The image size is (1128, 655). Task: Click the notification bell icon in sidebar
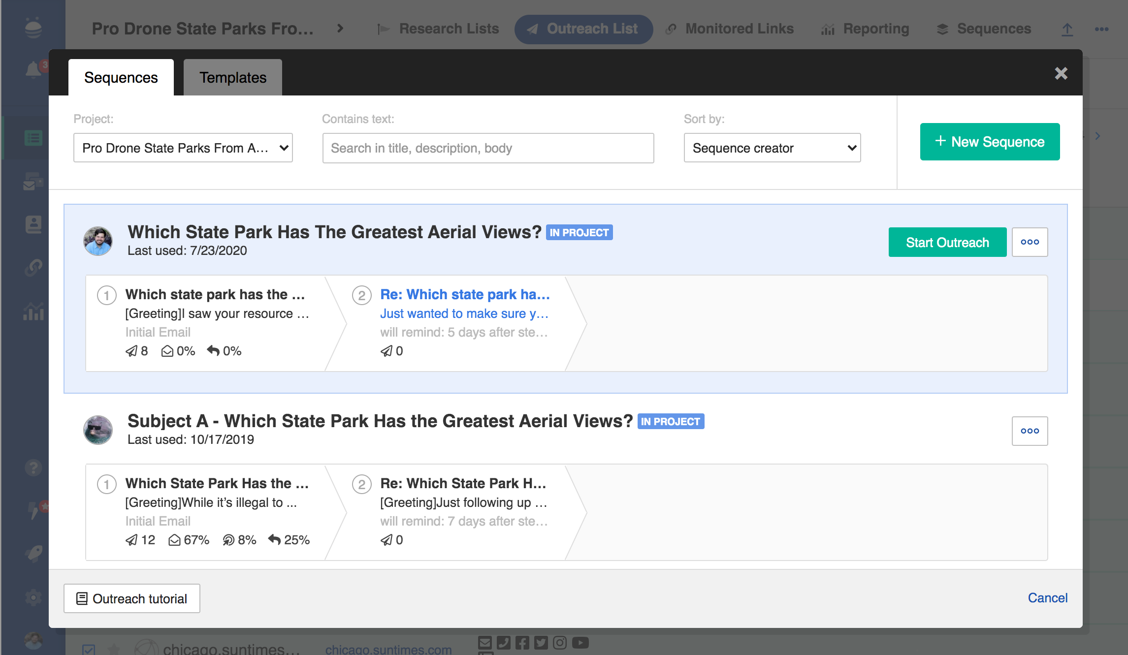[33, 70]
